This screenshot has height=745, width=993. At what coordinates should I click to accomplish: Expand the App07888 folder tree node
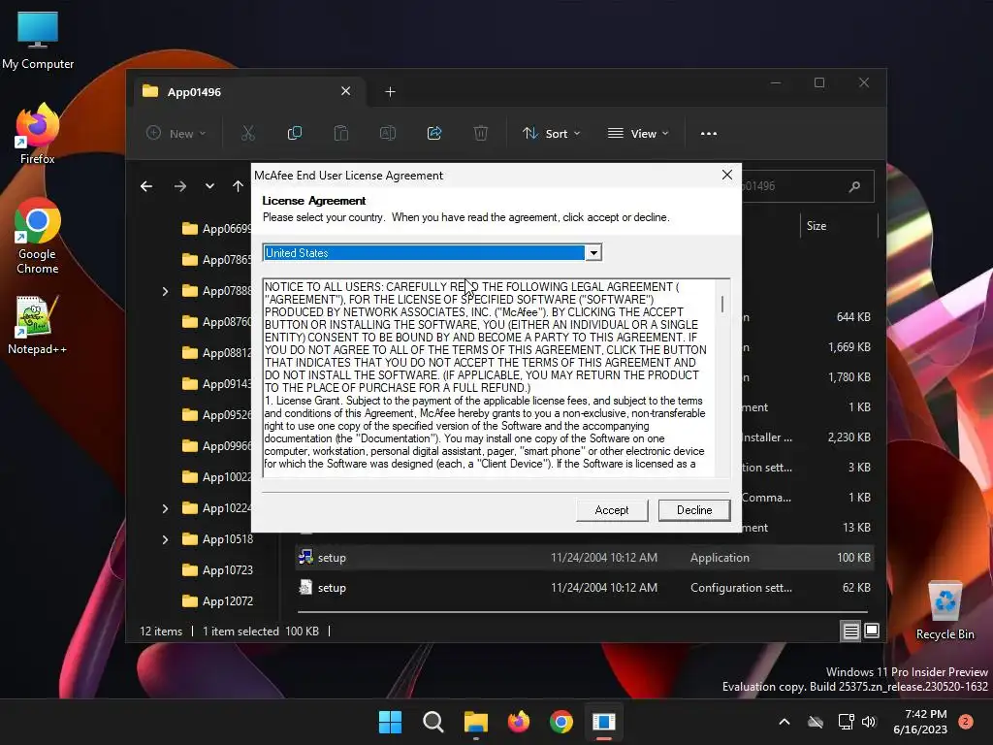(165, 291)
